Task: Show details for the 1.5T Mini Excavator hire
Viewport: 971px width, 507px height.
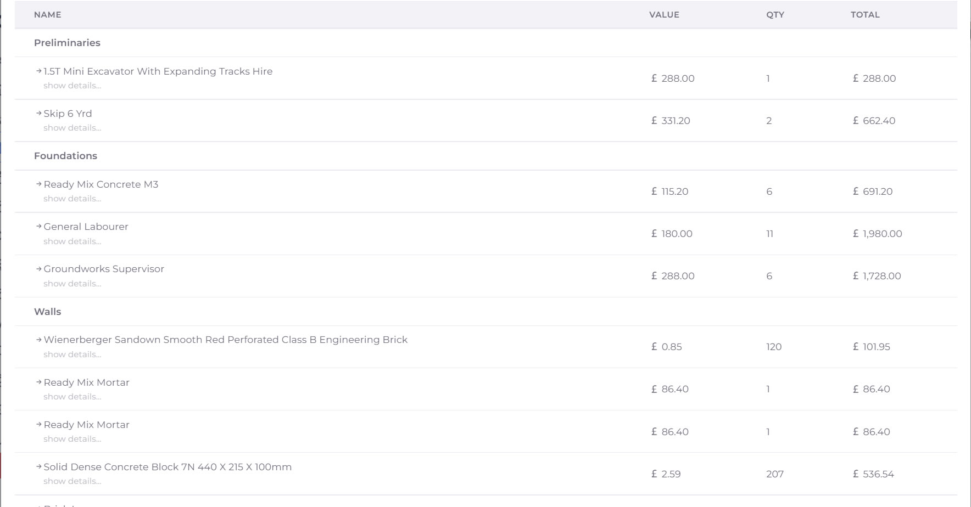Action: (72, 86)
